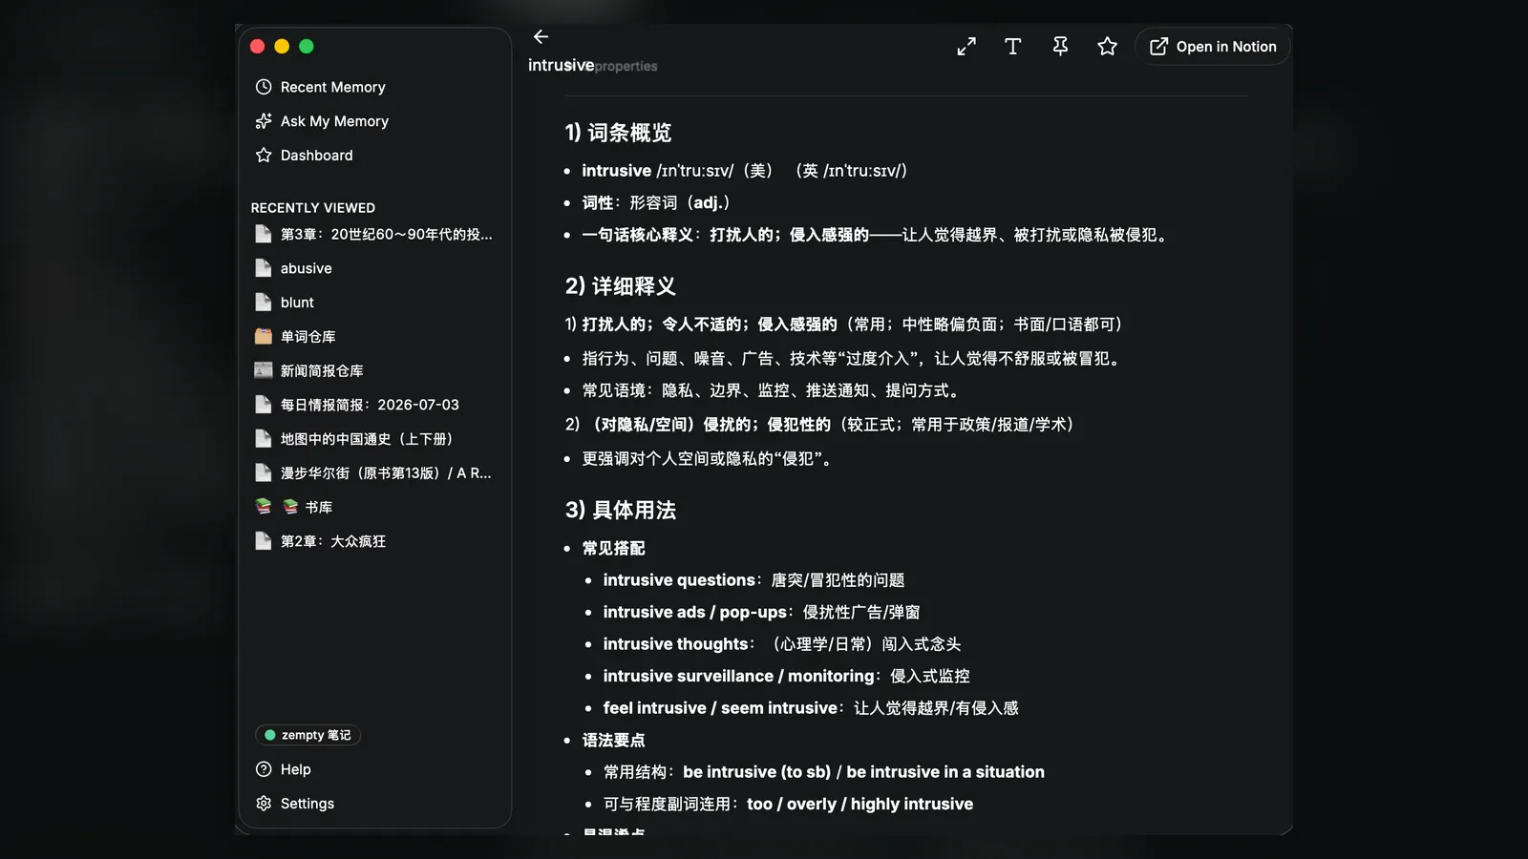This screenshot has width=1528, height=859.
Task: Click be intrusive (to sb) structure line
Action: pyautogui.click(x=823, y=772)
